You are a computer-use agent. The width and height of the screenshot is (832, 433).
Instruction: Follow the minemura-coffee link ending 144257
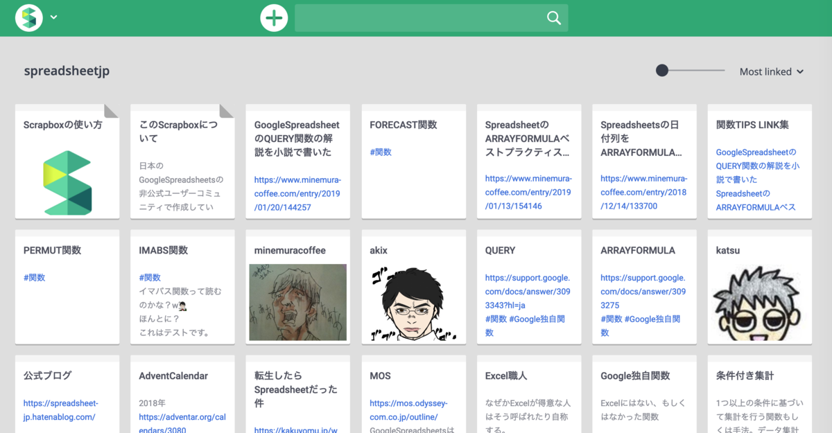pyautogui.click(x=297, y=193)
